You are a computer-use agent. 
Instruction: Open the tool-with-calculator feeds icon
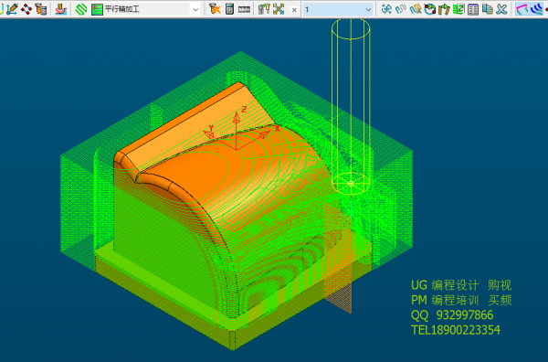click(x=41, y=9)
